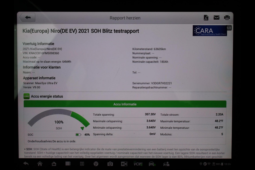The image size is (255, 170).
Task: Open the battery level indicator menu
Action: click(x=222, y=164)
